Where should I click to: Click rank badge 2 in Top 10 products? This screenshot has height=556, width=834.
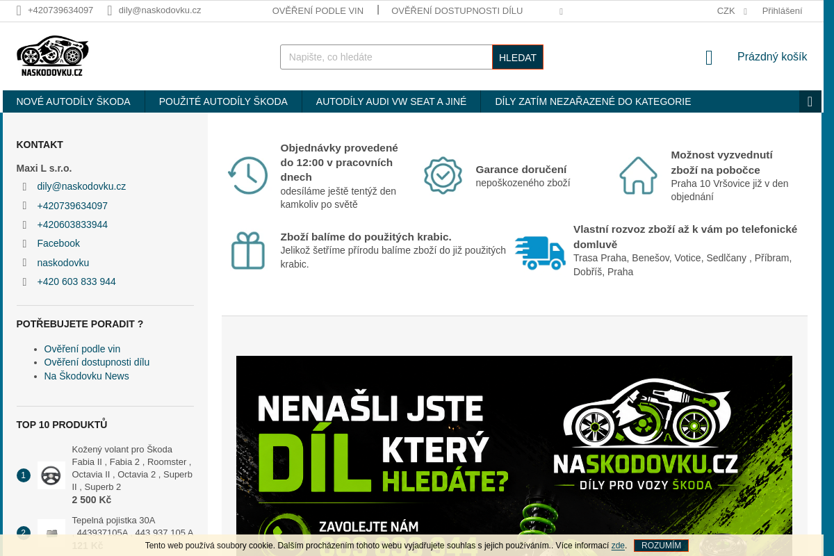click(24, 533)
